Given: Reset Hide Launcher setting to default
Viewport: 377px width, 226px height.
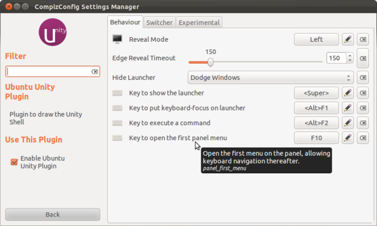Looking at the screenshot, I should [363, 78].
